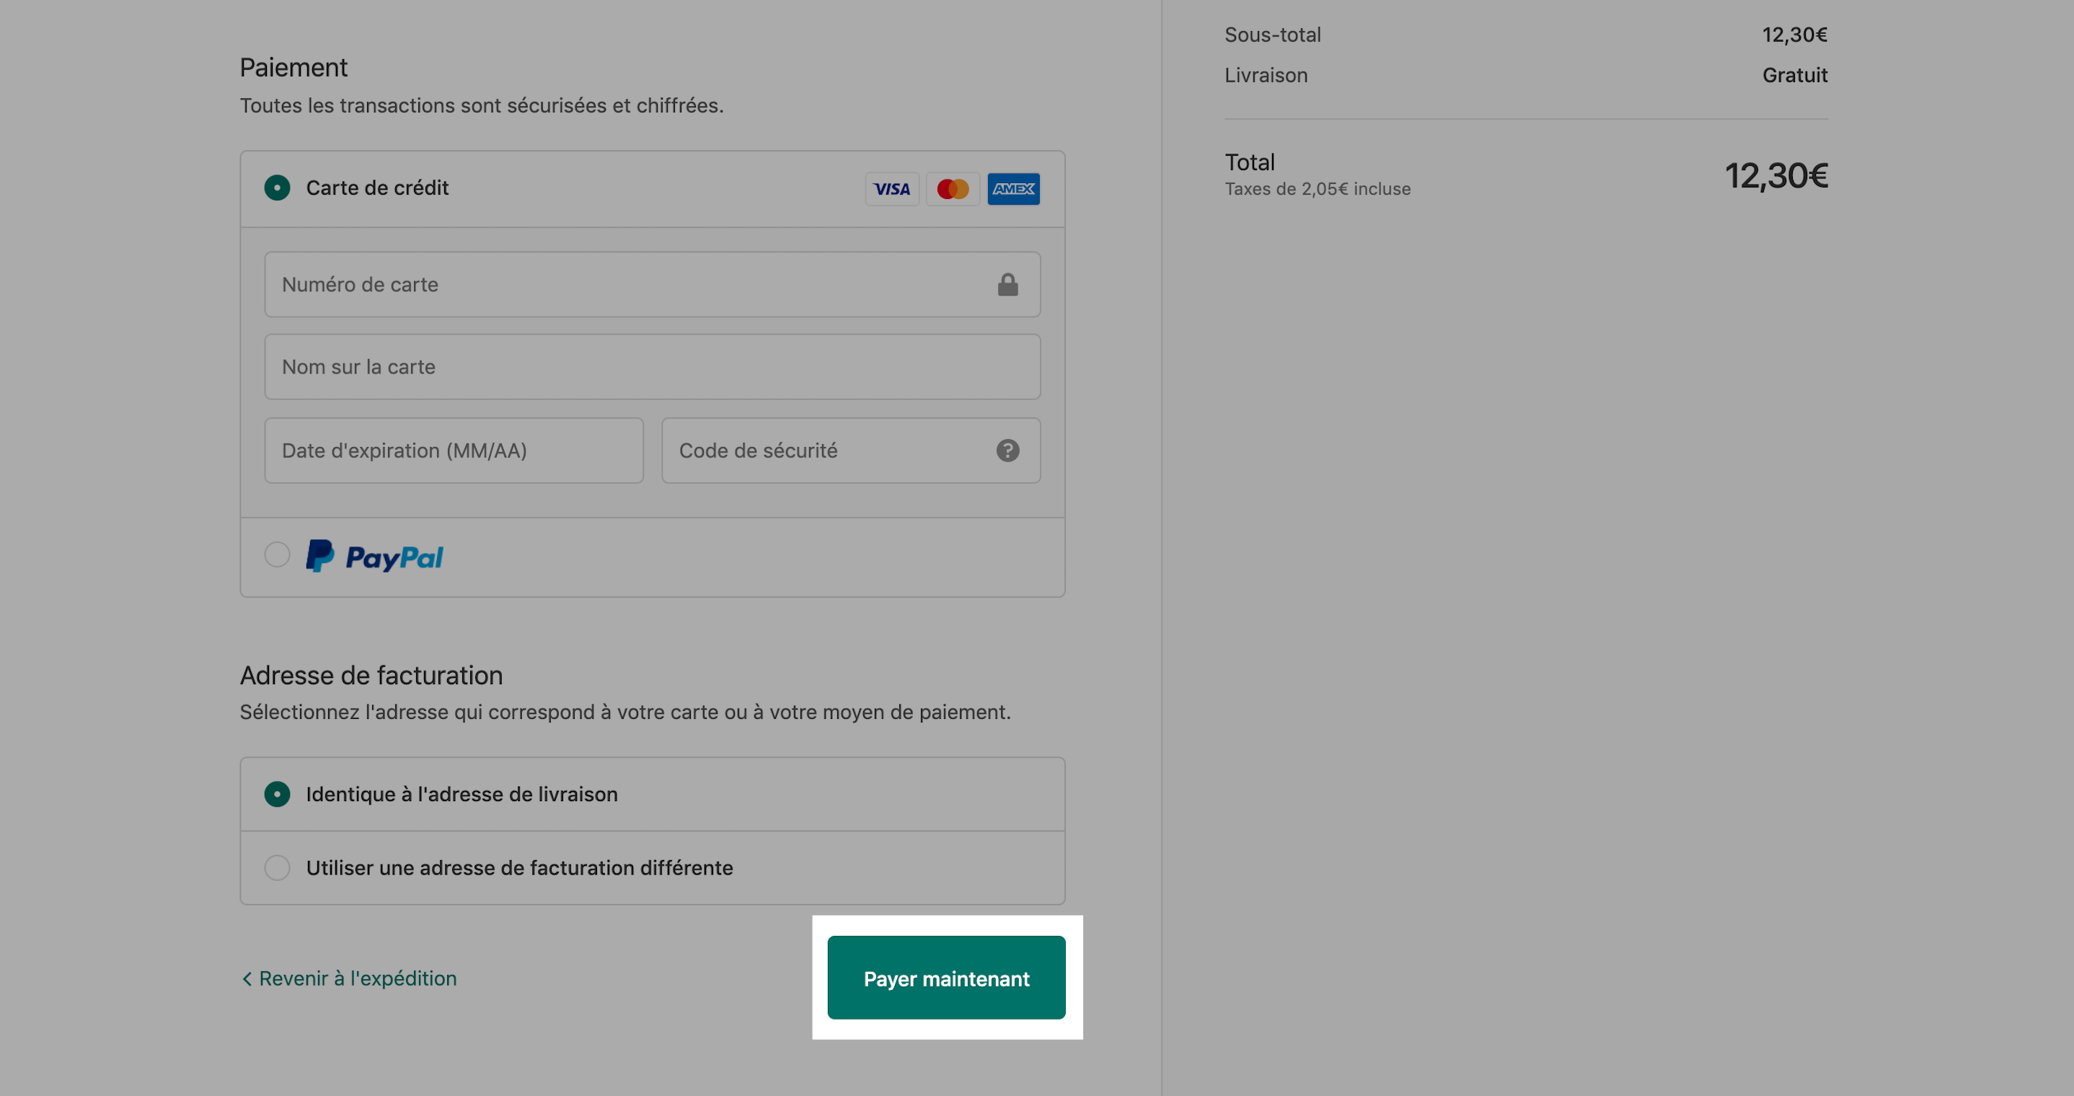This screenshot has height=1096, width=2074.
Task: Focus the Date d'expiration field
Action: [454, 451]
